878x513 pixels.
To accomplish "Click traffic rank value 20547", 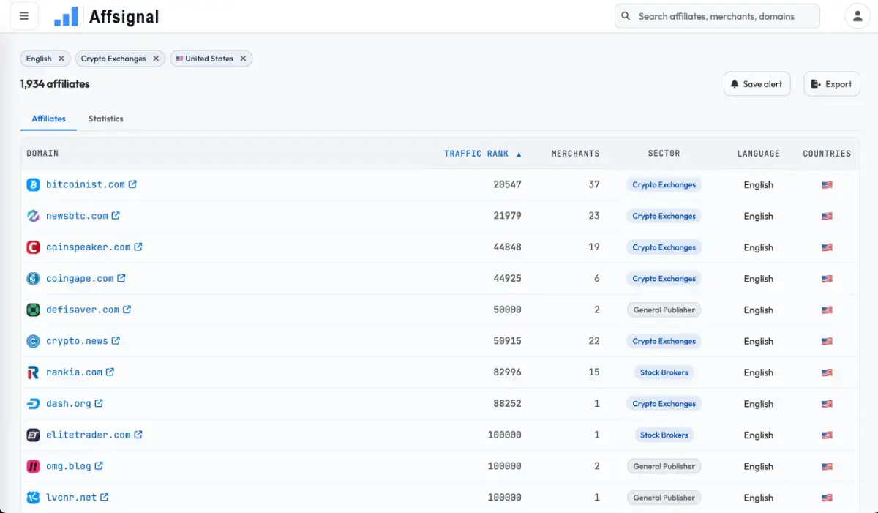I will click(x=507, y=184).
